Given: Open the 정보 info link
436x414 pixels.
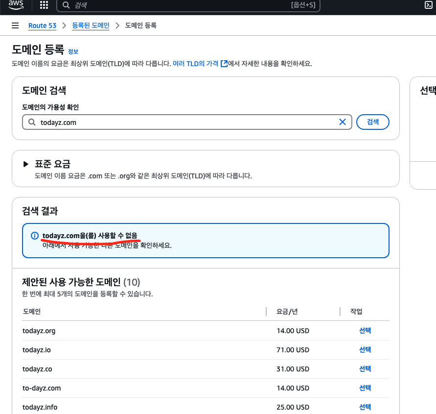Looking at the screenshot, I should coord(73,51).
